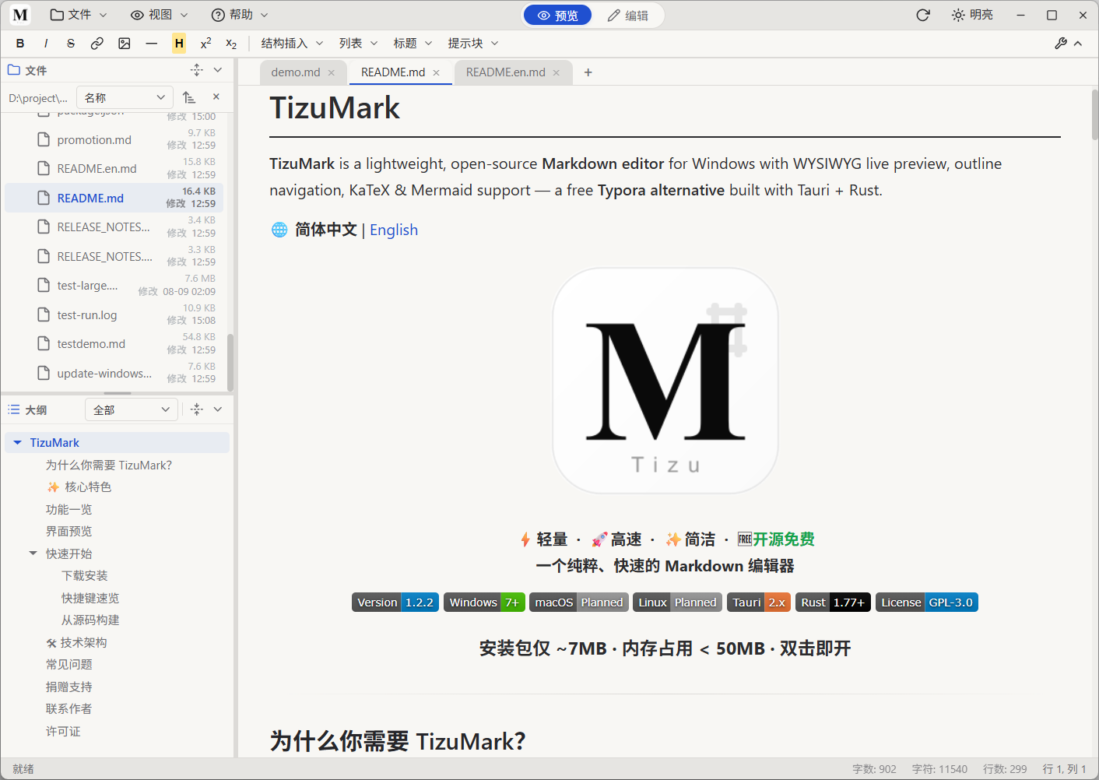
Task: Add a new tab with plus button
Action: click(x=588, y=72)
